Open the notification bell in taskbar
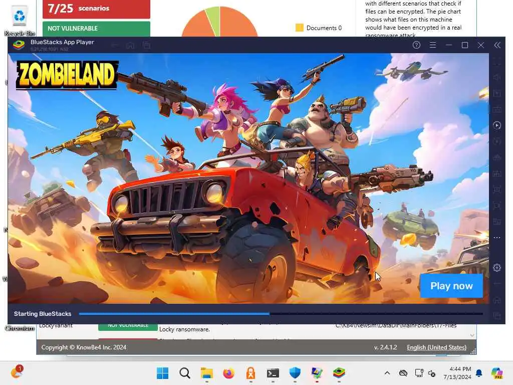 [479, 373]
